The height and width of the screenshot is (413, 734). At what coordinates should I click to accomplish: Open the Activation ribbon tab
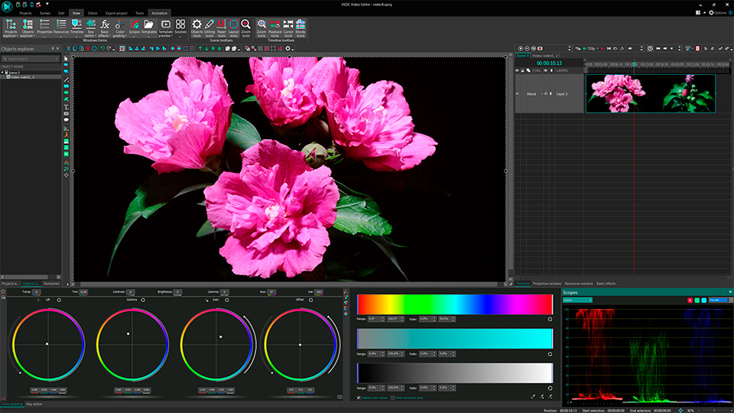click(159, 13)
